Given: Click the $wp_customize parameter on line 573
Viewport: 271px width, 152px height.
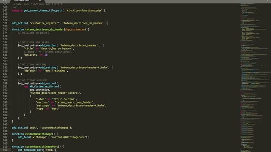Looking at the screenshot, I should click(x=75, y=30).
